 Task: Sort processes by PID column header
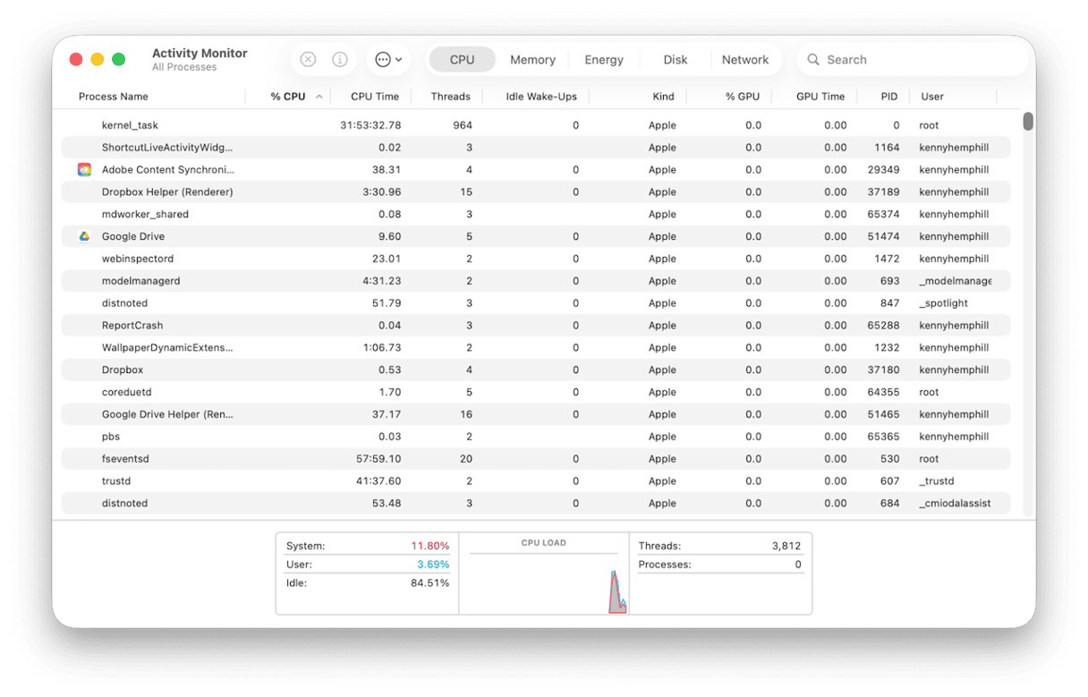click(x=888, y=97)
